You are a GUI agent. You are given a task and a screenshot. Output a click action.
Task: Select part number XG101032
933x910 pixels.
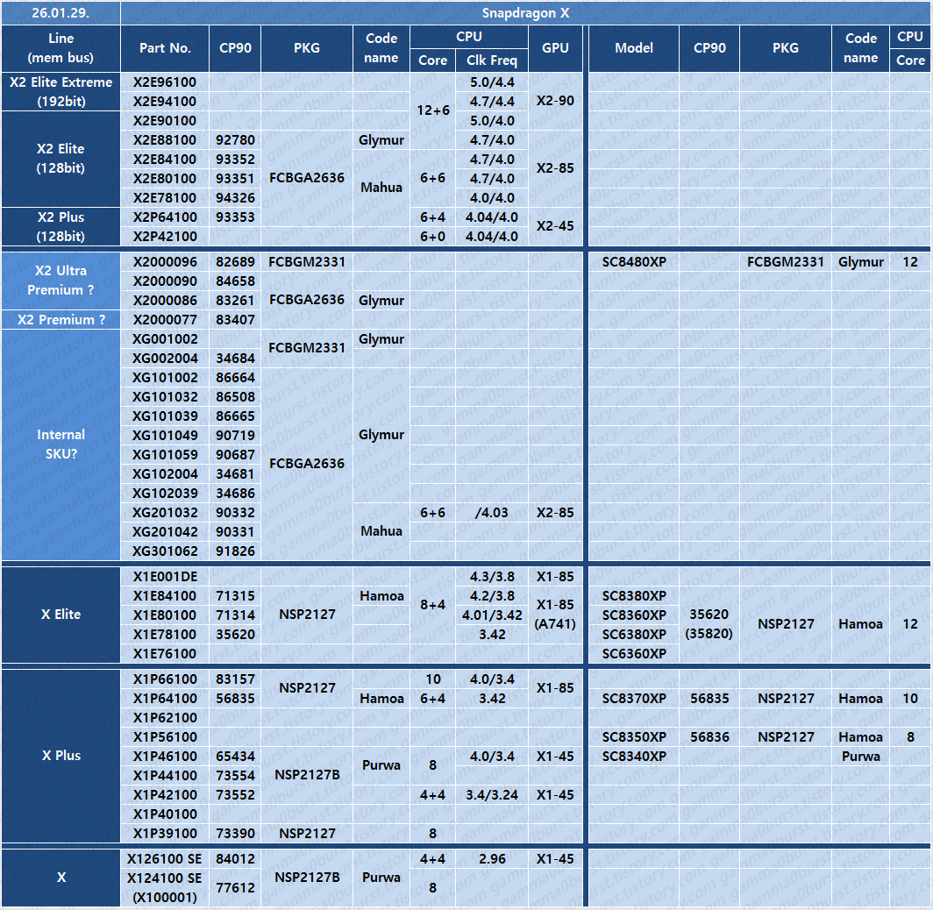pos(165,397)
